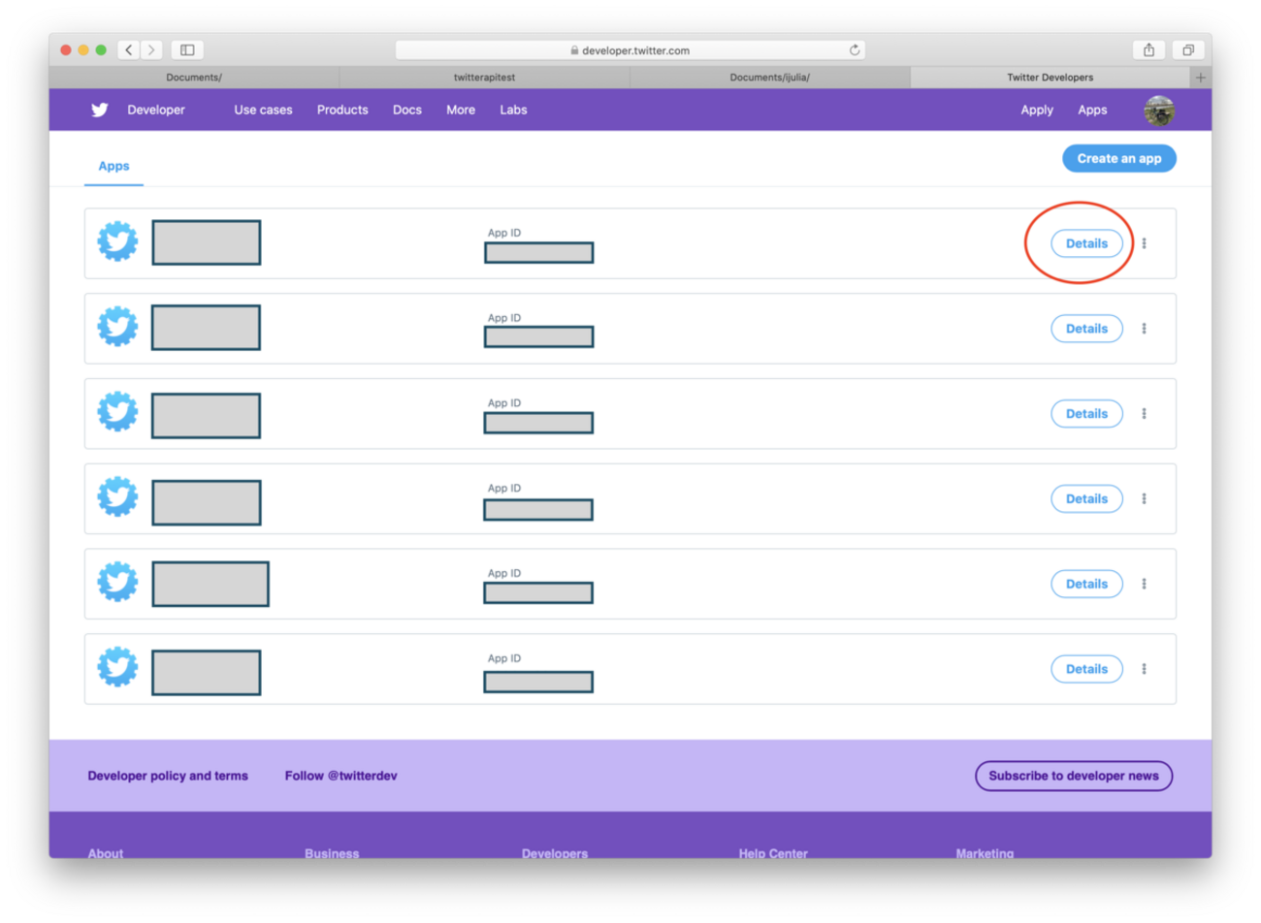Focus the developer.twitter.com address bar
The width and height of the screenshot is (1261, 923).
630,50
